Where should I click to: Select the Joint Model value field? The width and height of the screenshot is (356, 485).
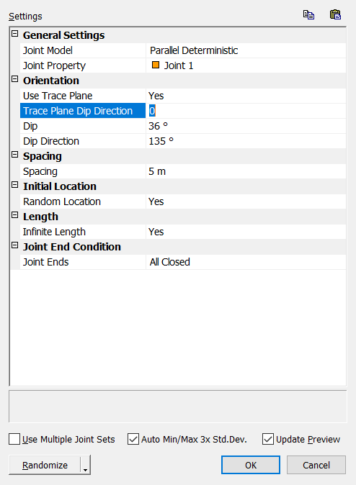click(x=246, y=50)
